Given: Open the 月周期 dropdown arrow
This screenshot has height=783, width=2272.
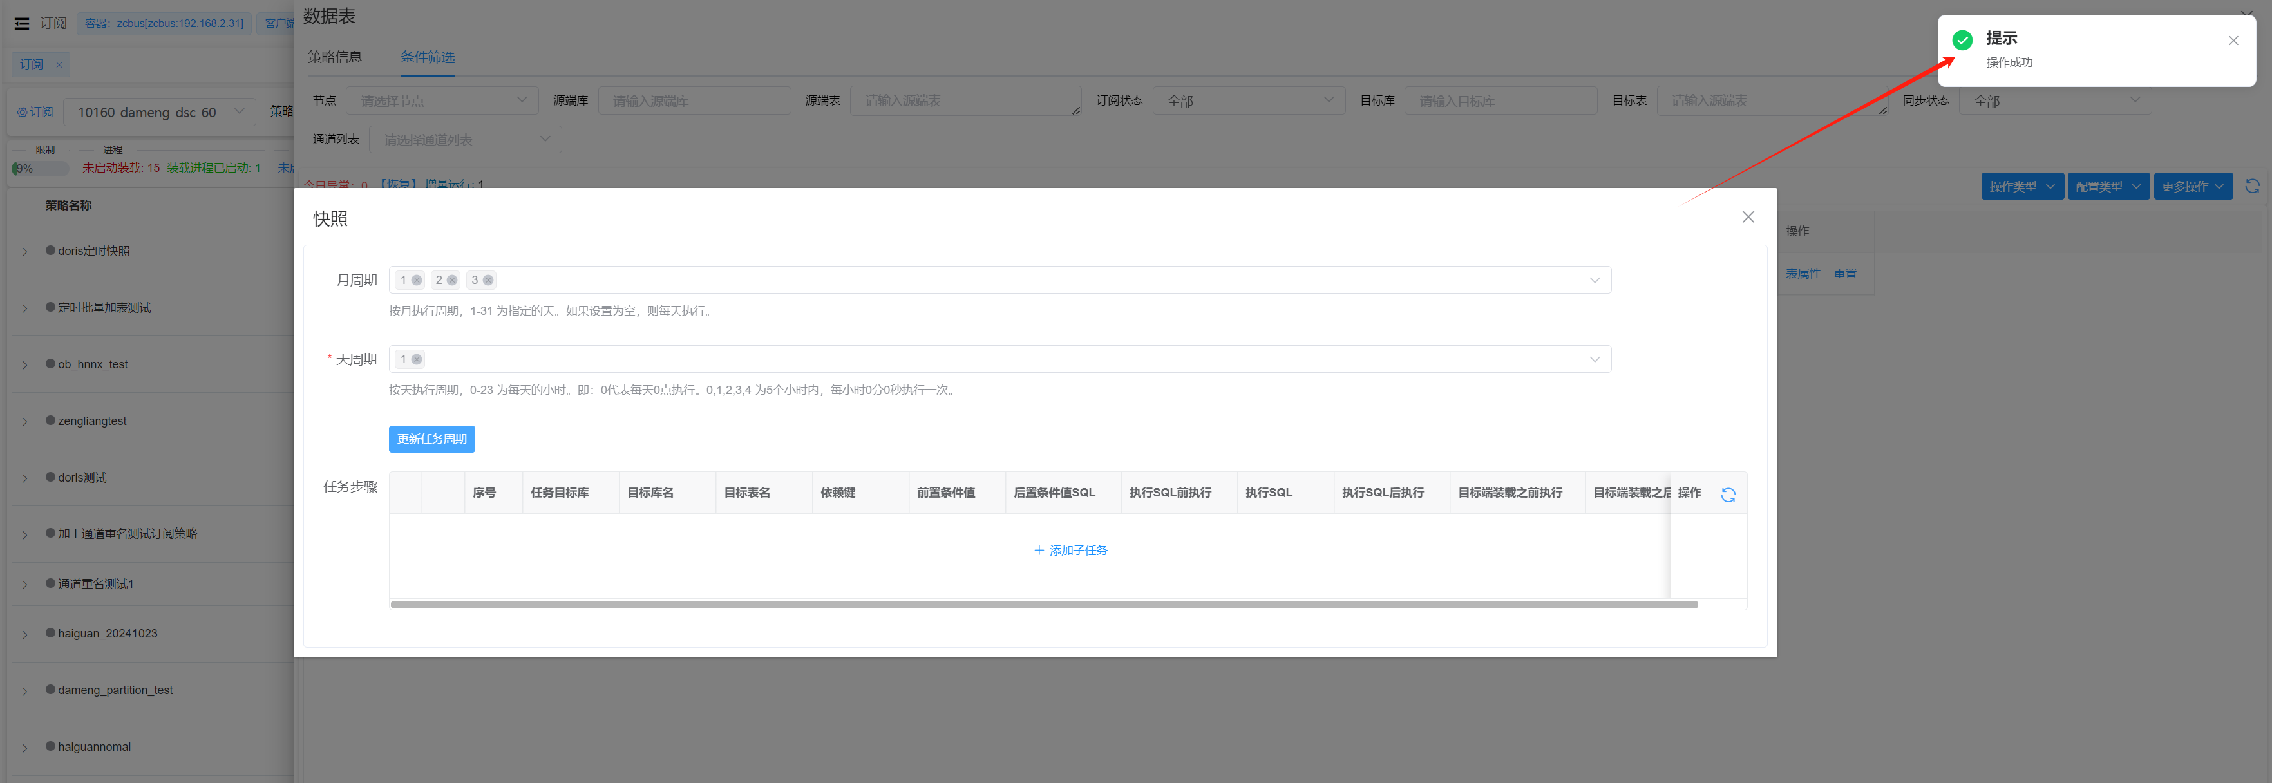Looking at the screenshot, I should [x=1594, y=280].
